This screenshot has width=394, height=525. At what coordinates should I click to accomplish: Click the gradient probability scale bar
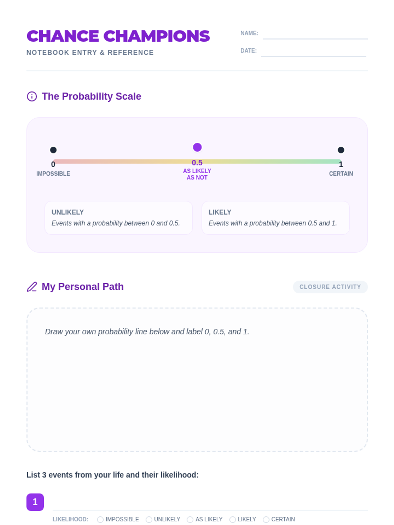pos(131,161)
